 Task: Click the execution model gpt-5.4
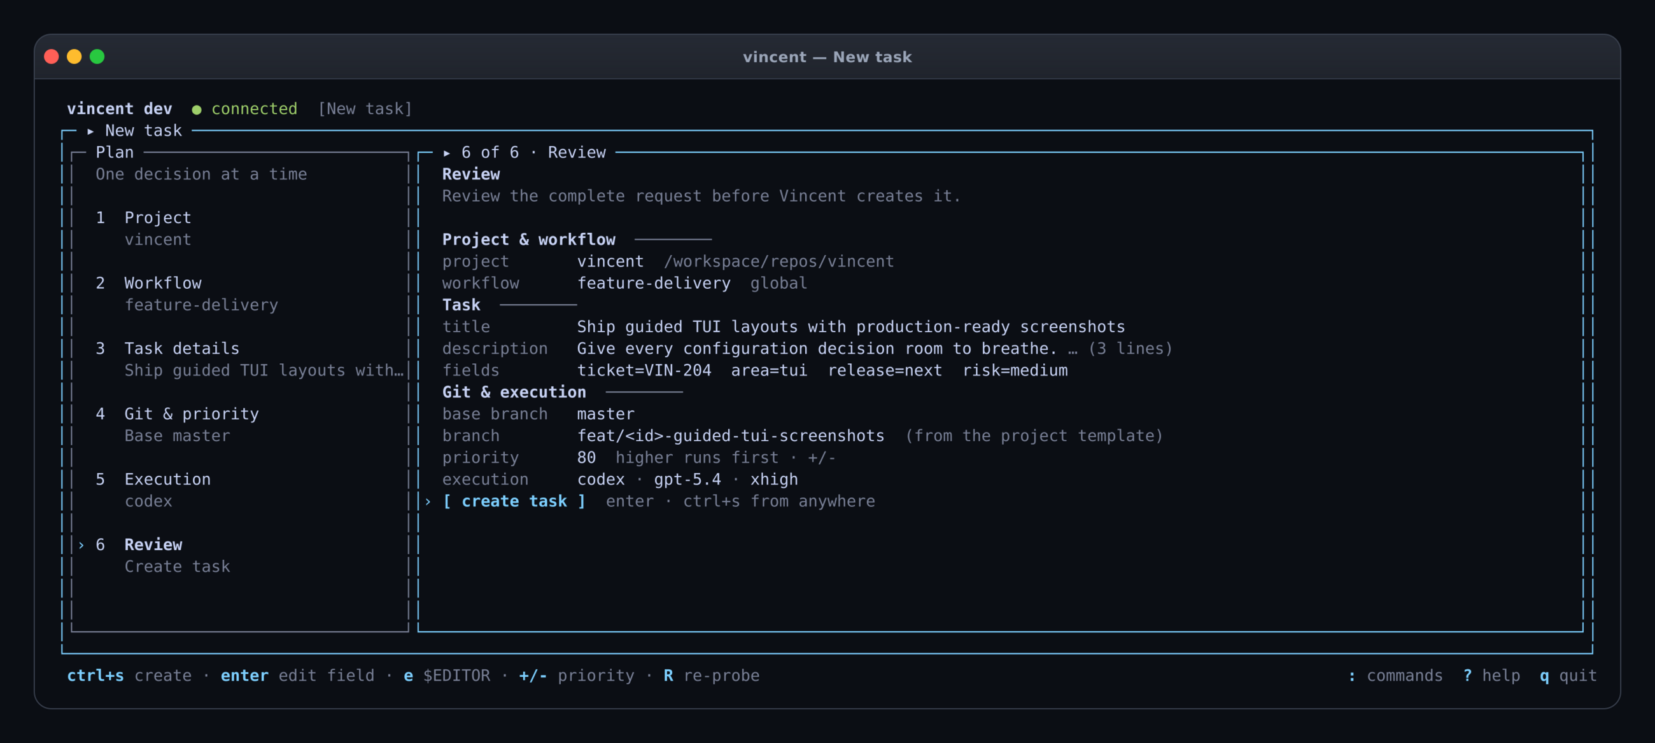click(687, 480)
